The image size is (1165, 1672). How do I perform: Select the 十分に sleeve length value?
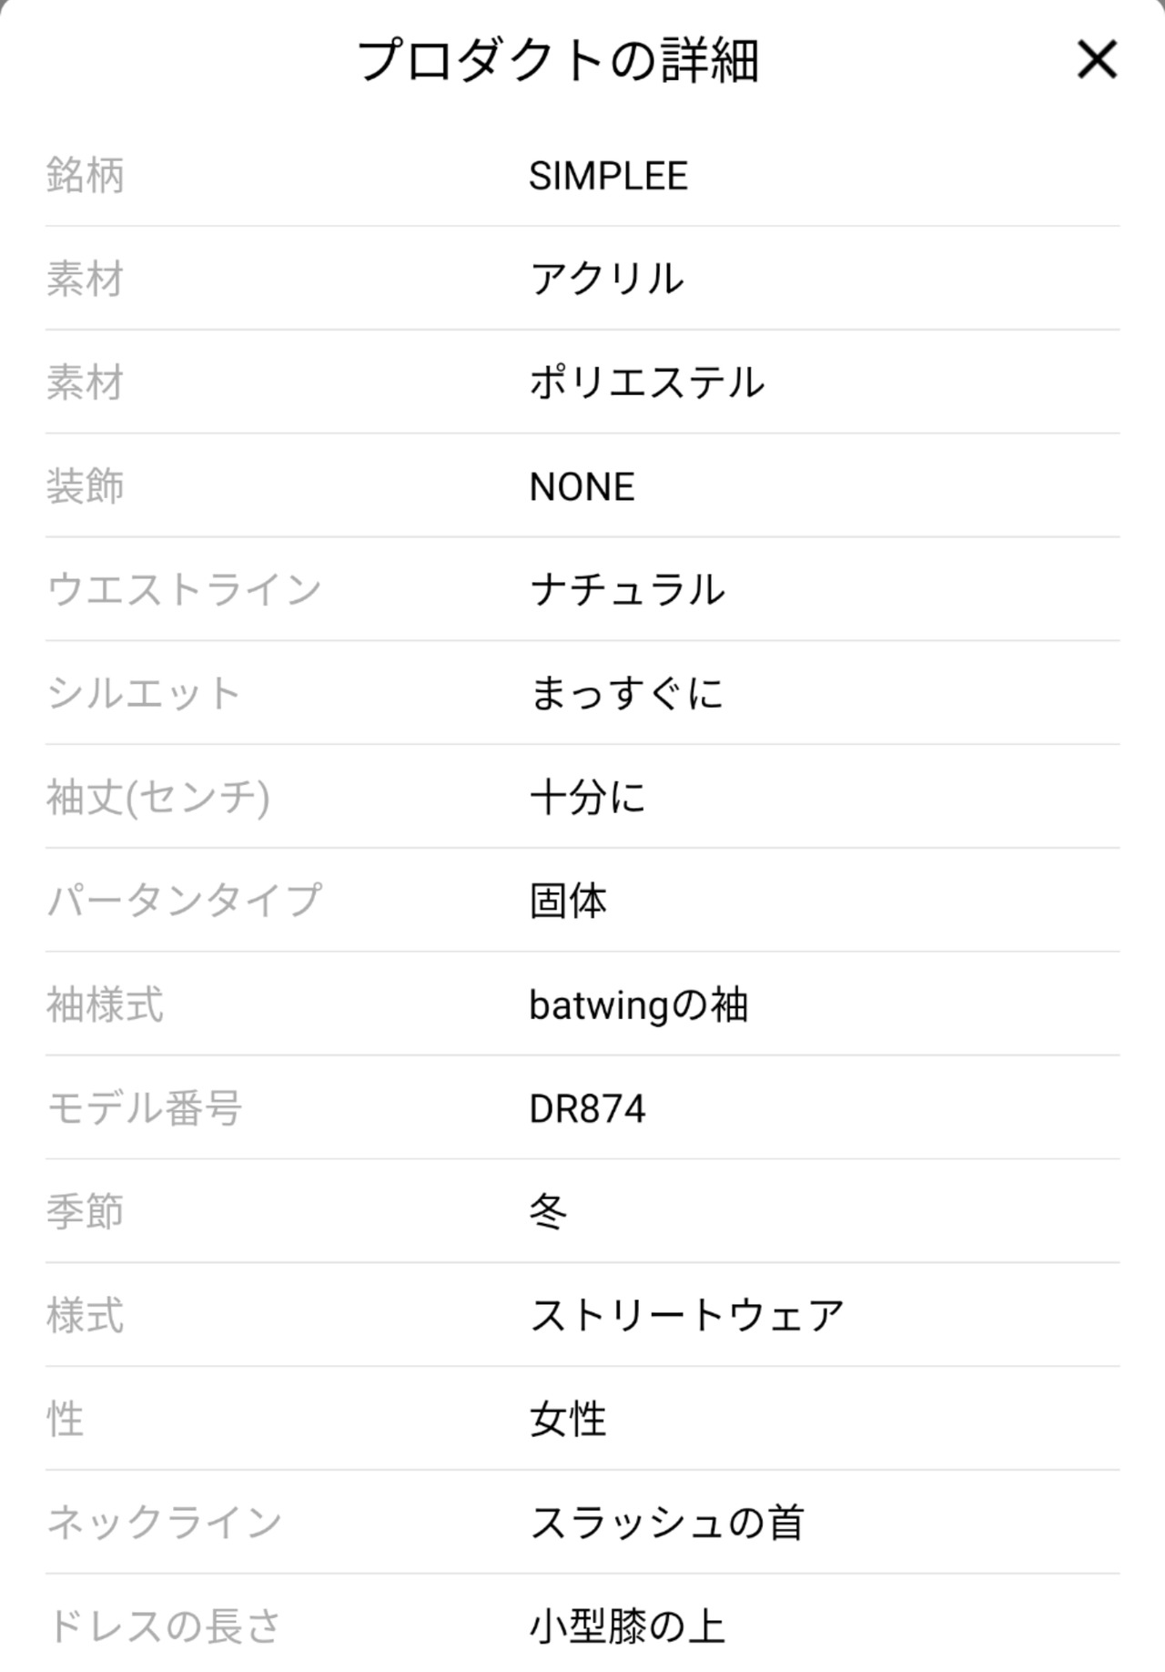click(x=587, y=798)
